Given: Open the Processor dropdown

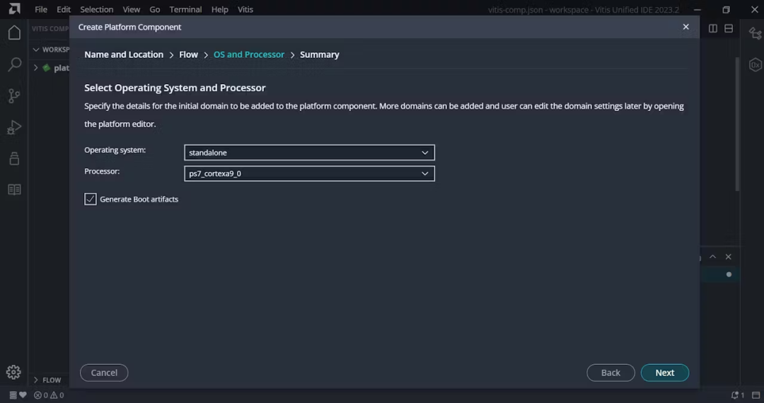Looking at the screenshot, I should [309, 173].
